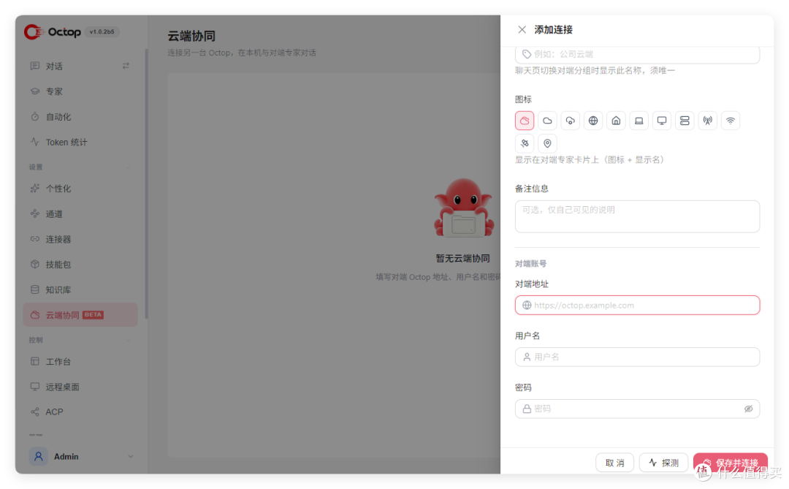Open 工作台 in the sidebar

(x=80, y=361)
